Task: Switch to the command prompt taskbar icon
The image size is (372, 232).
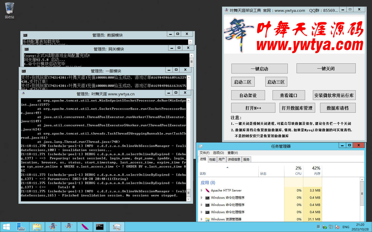Action: tap(100, 227)
